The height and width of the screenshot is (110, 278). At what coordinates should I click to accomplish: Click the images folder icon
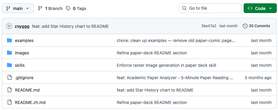coord(9,53)
